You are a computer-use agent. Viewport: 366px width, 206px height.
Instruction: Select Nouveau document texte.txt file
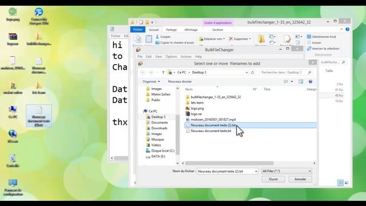(x=208, y=131)
